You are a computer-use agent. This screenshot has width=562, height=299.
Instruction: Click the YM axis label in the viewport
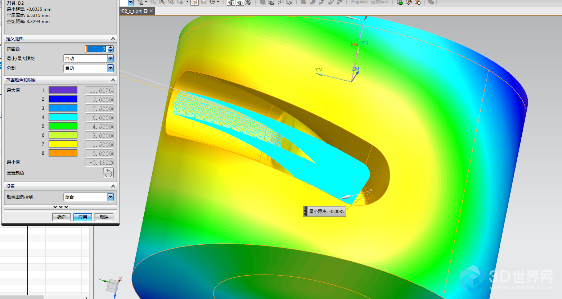(319, 69)
